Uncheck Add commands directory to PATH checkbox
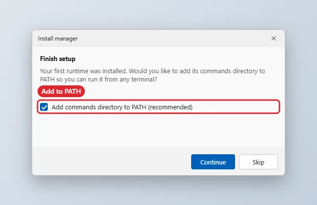Screen dimensions: 317x205 click(44, 107)
